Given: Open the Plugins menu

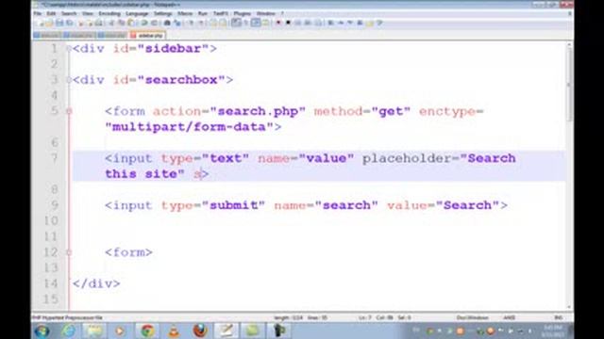Looking at the screenshot, I should tap(243, 13).
